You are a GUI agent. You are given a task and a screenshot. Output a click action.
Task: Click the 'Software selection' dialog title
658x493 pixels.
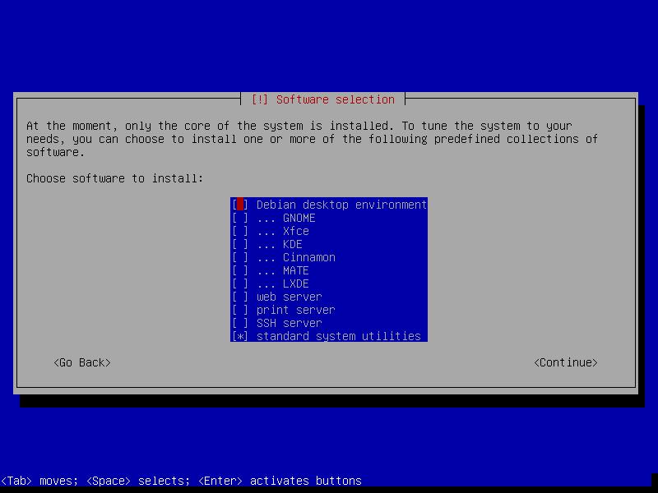click(x=336, y=99)
